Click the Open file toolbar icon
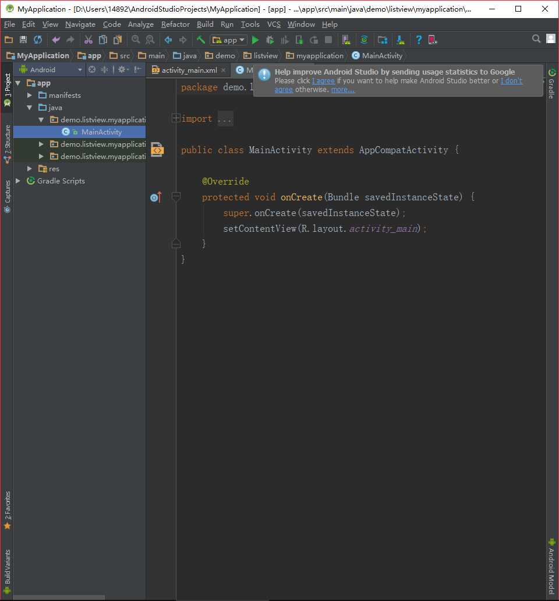559x601 pixels. (x=9, y=40)
